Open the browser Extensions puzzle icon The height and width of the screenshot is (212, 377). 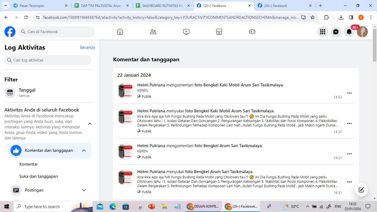click(x=326, y=17)
